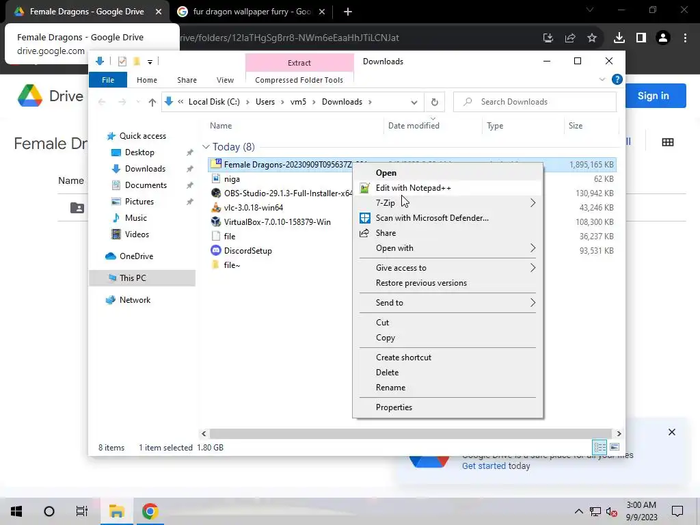The height and width of the screenshot is (525, 700).
Task: Select the OBS-Studio installer icon
Action: (x=216, y=193)
